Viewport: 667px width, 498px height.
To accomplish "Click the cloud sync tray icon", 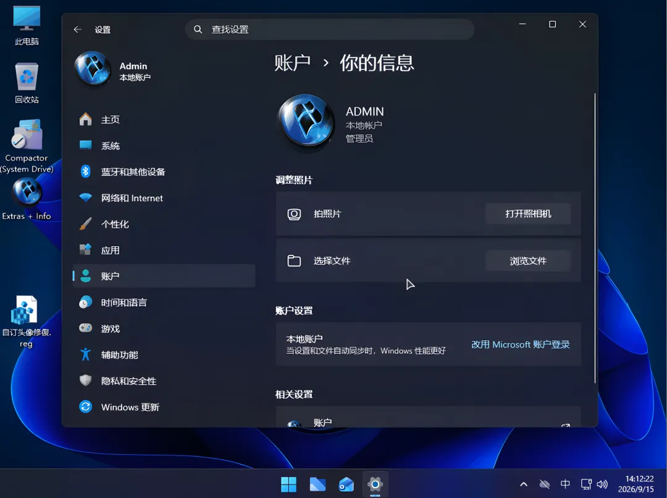I will (545, 484).
